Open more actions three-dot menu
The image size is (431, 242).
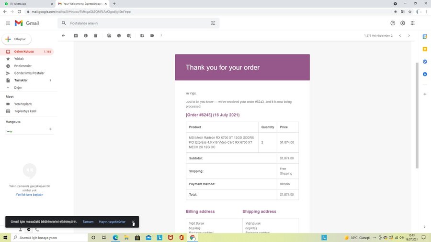[x=161, y=36]
